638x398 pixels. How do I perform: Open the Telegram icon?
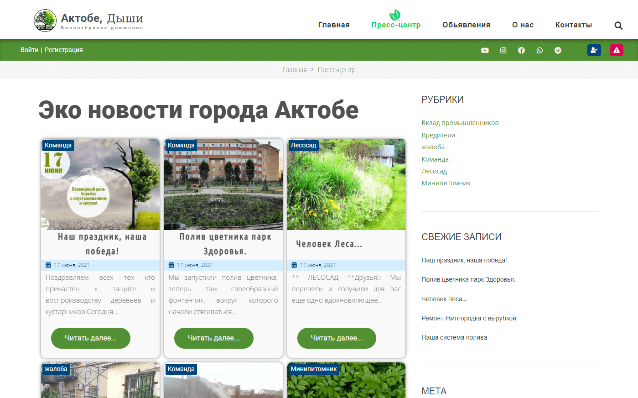pyautogui.click(x=558, y=50)
